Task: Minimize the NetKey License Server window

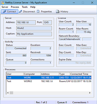Action: 74,3
